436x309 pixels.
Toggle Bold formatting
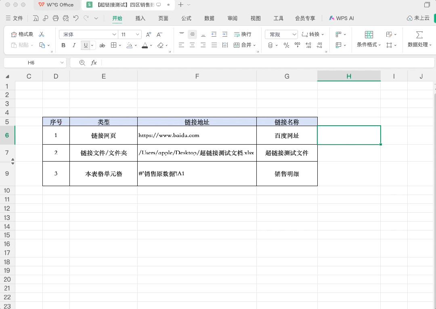(x=63, y=45)
